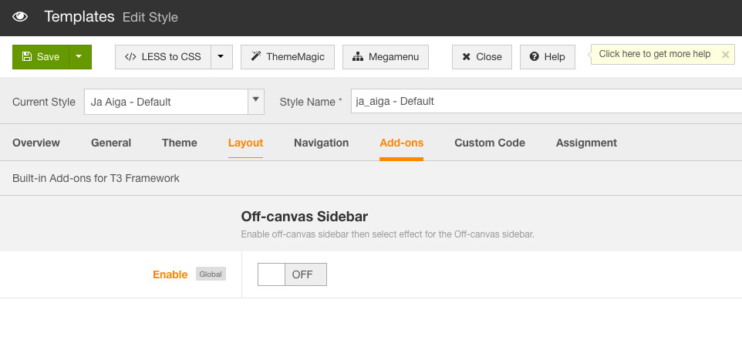Click the Help question mark button

pyautogui.click(x=547, y=57)
